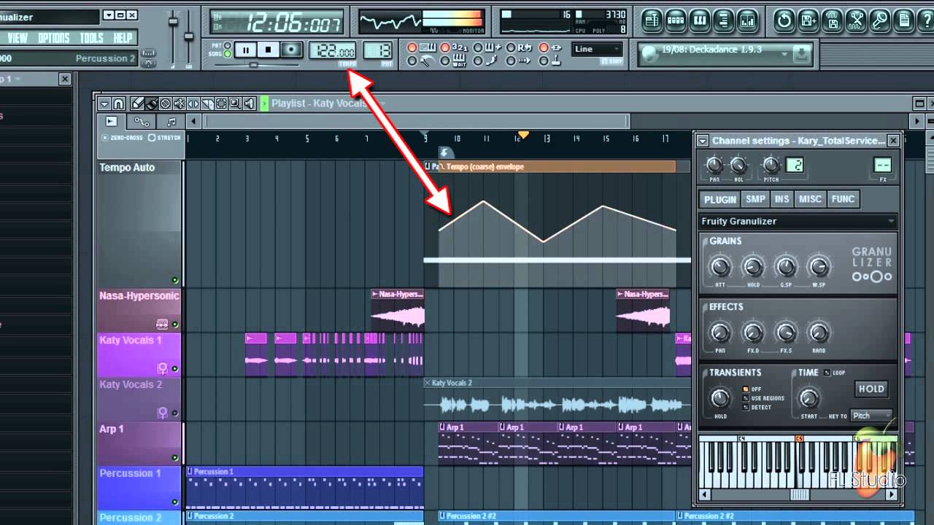Click the record button in transport
The width and height of the screenshot is (934, 525).
[291, 50]
